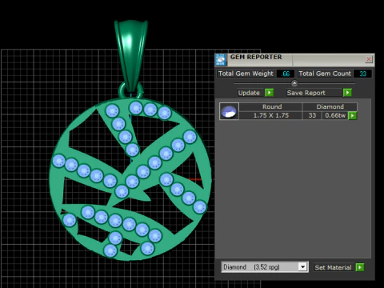Click the gem quantity cell showing 33

pos(312,115)
